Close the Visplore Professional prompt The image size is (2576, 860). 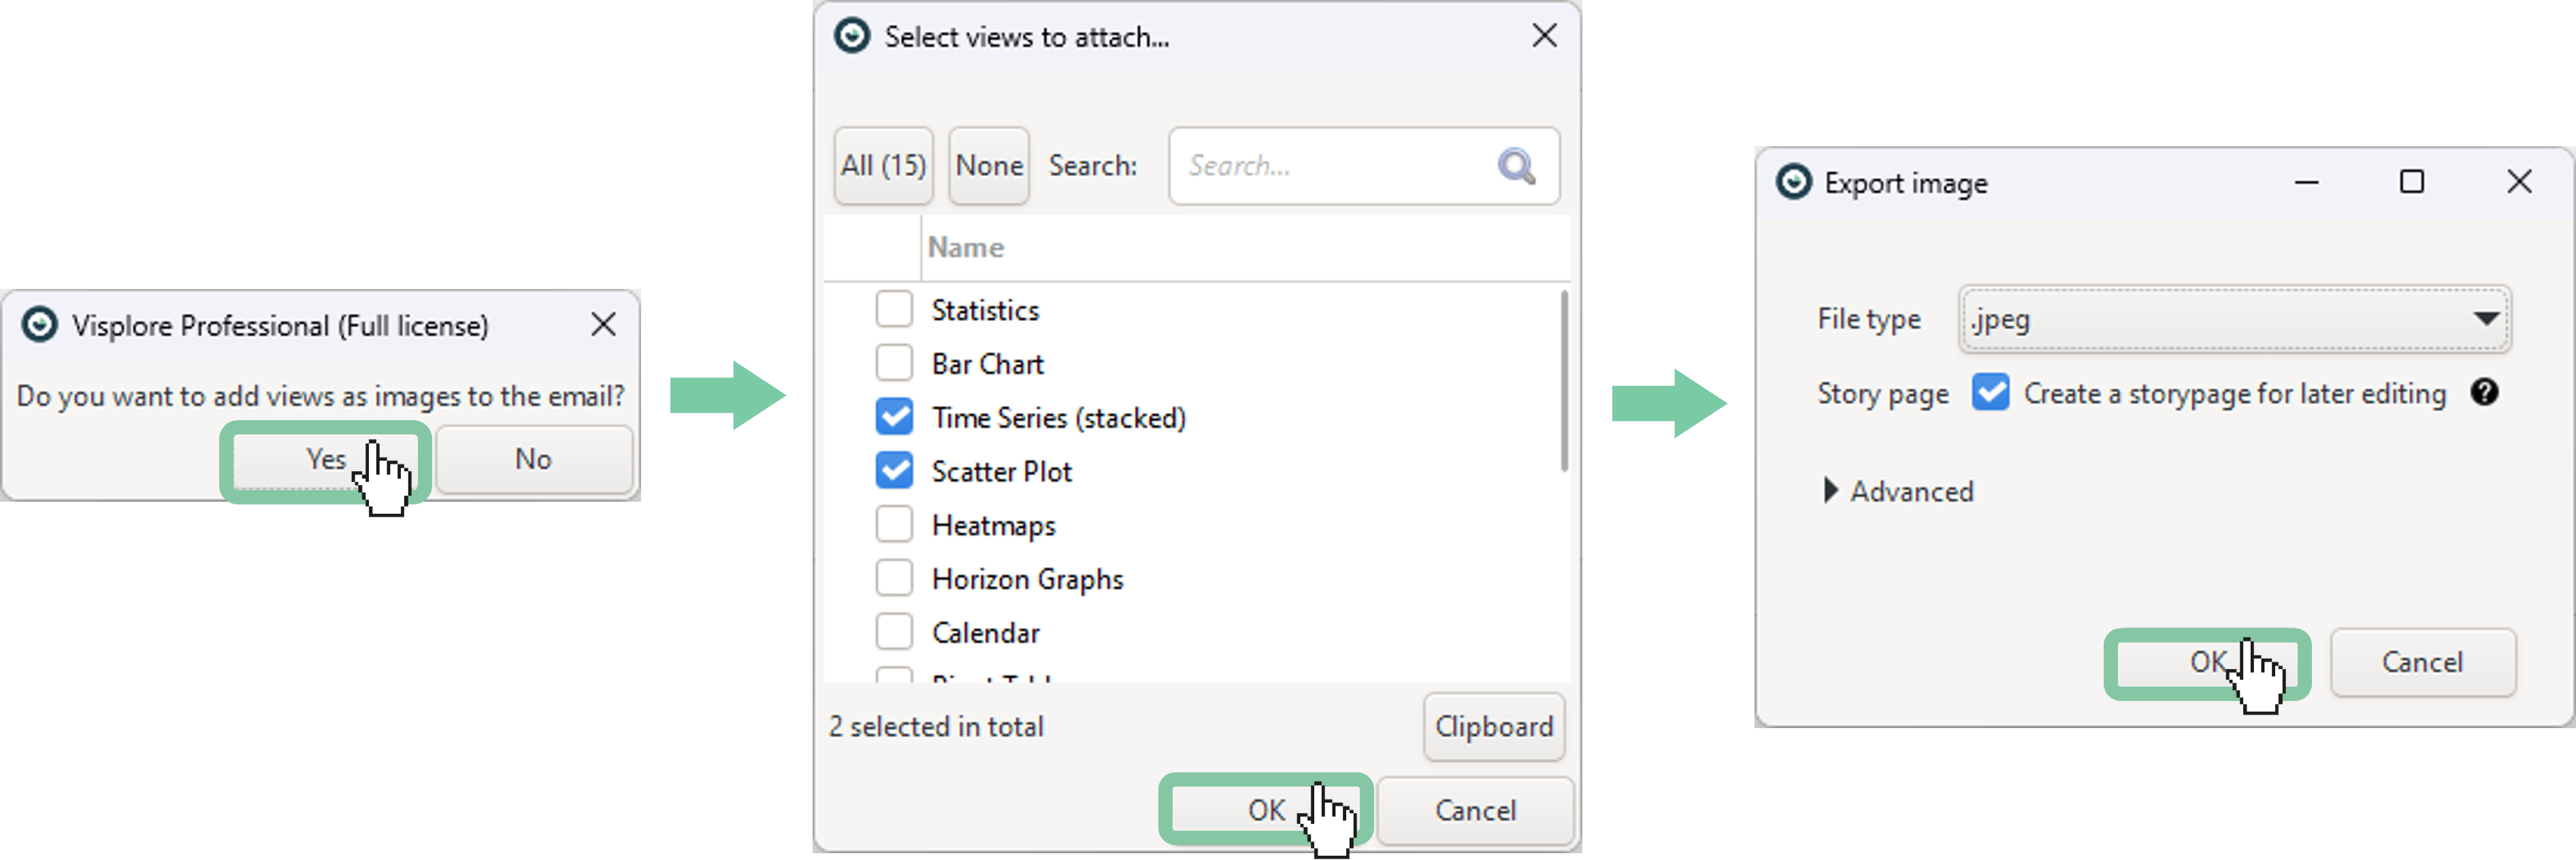click(603, 324)
